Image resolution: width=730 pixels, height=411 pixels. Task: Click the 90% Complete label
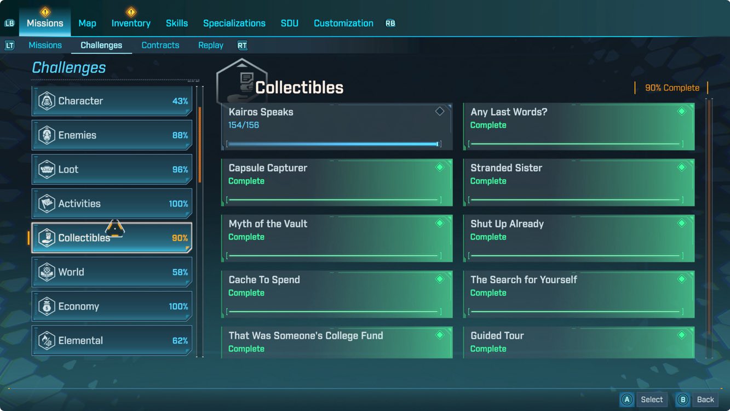pos(672,88)
